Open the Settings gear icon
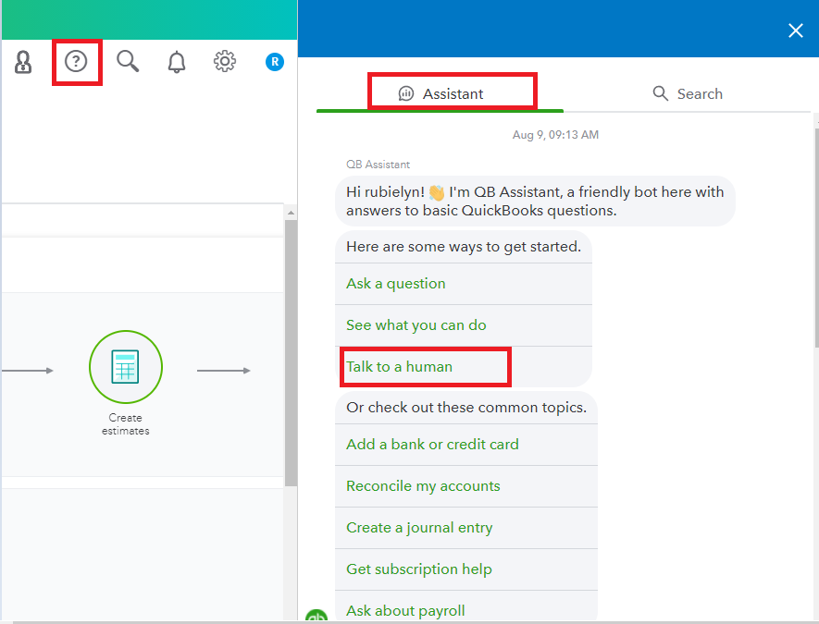Screen dimensions: 819x624 (224, 62)
